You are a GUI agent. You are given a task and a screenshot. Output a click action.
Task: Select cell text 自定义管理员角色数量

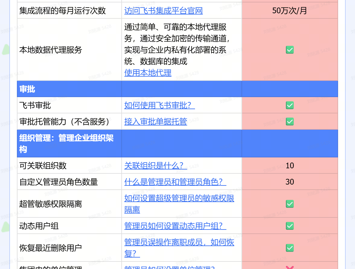[59, 182]
